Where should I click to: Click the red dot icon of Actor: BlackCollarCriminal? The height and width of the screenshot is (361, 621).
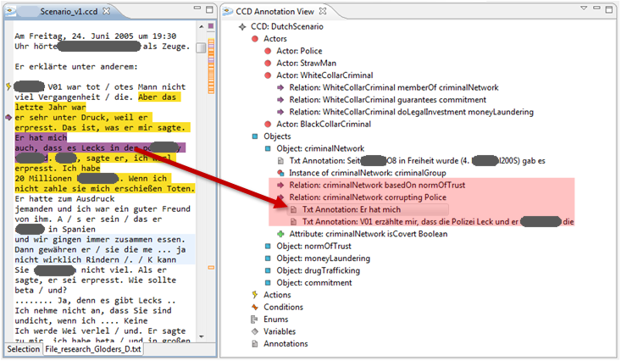(268, 125)
